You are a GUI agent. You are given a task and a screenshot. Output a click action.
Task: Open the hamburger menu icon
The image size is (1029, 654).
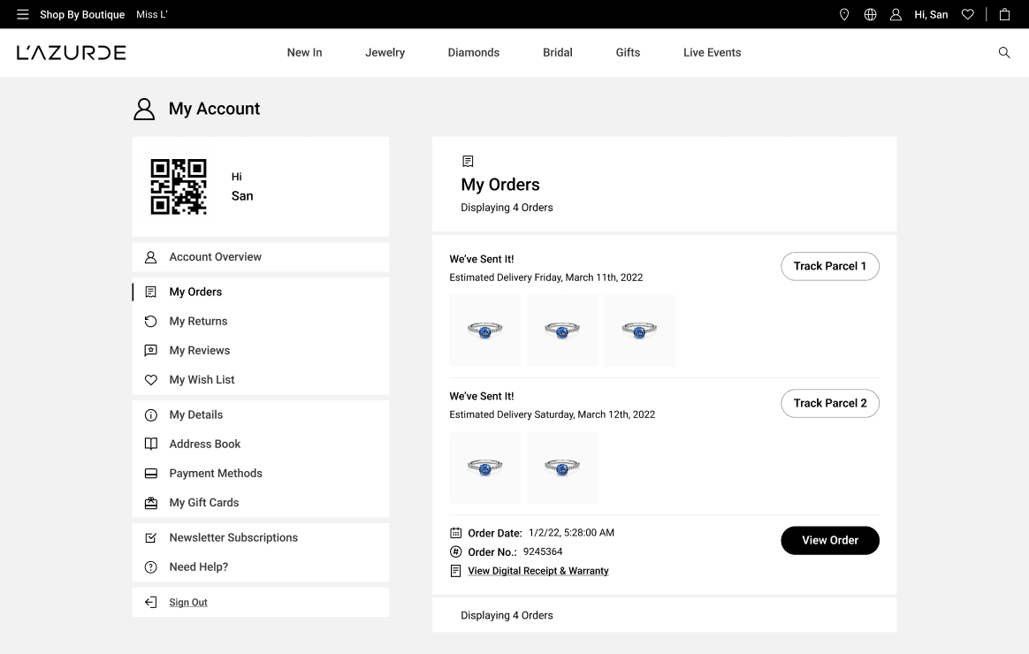pyautogui.click(x=23, y=14)
